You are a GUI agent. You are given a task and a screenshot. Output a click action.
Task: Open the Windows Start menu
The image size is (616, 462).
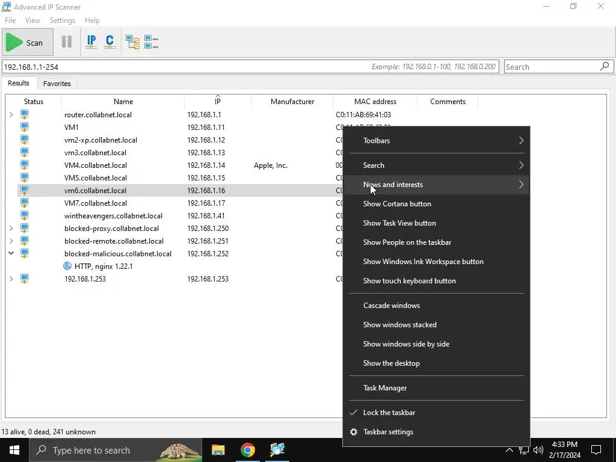tap(14, 450)
